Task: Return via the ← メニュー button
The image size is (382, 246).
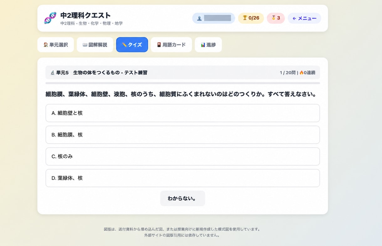Action: (x=304, y=18)
